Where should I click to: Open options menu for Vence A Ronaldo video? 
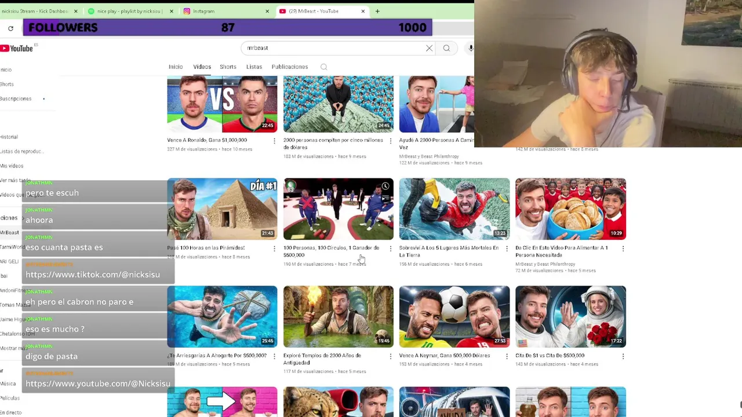tap(274, 141)
